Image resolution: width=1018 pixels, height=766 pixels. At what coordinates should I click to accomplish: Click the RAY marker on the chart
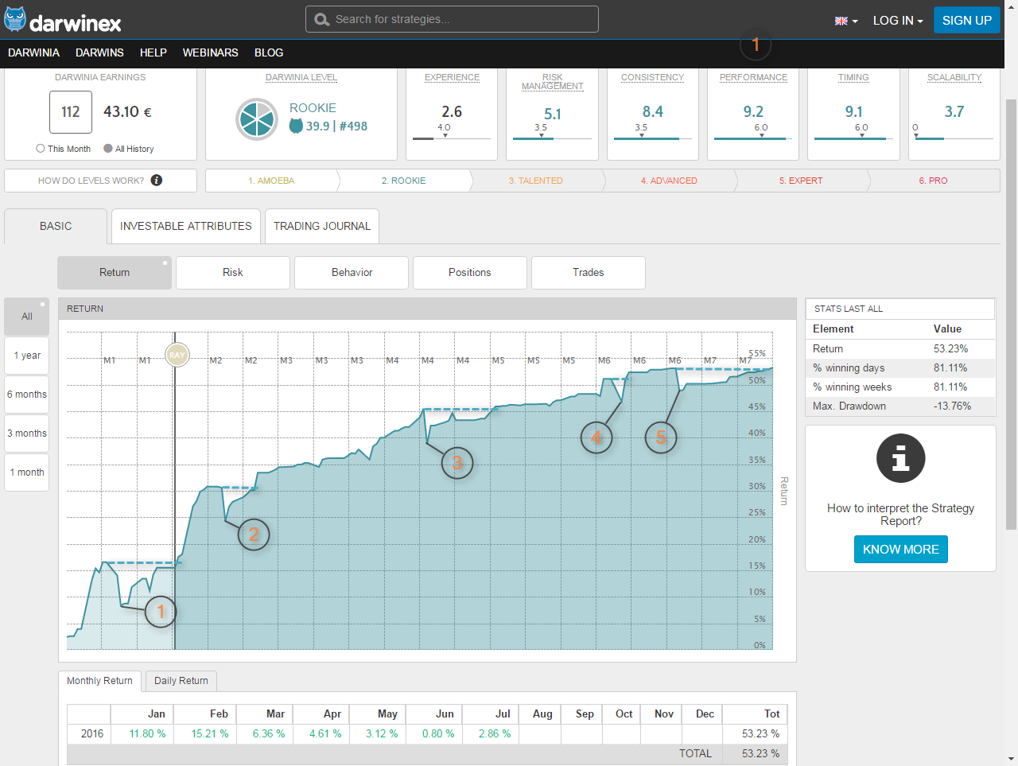click(x=177, y=355)
